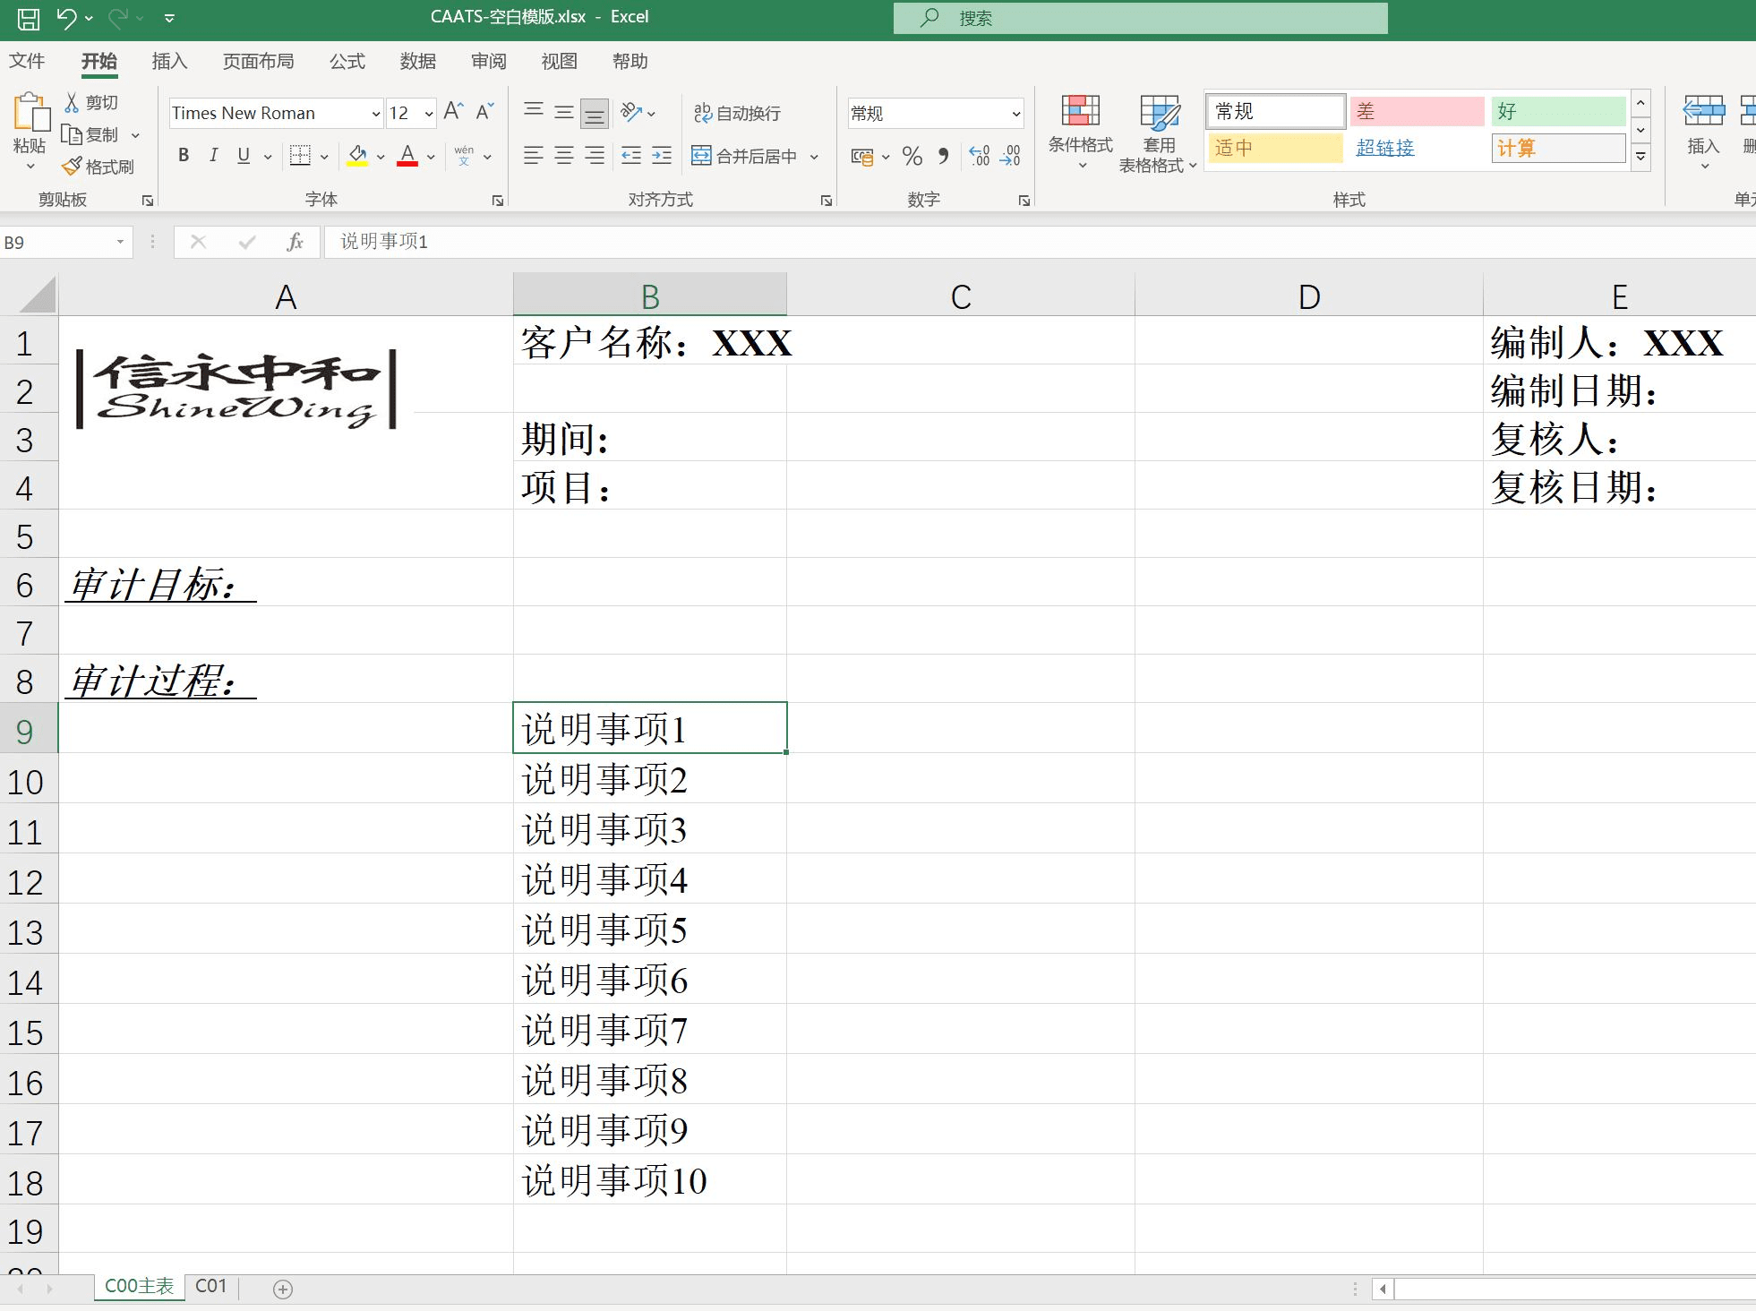Set bottom vertical alignment

(595, 113)
